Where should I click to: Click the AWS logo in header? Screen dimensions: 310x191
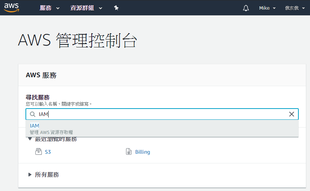click(12, 8)
